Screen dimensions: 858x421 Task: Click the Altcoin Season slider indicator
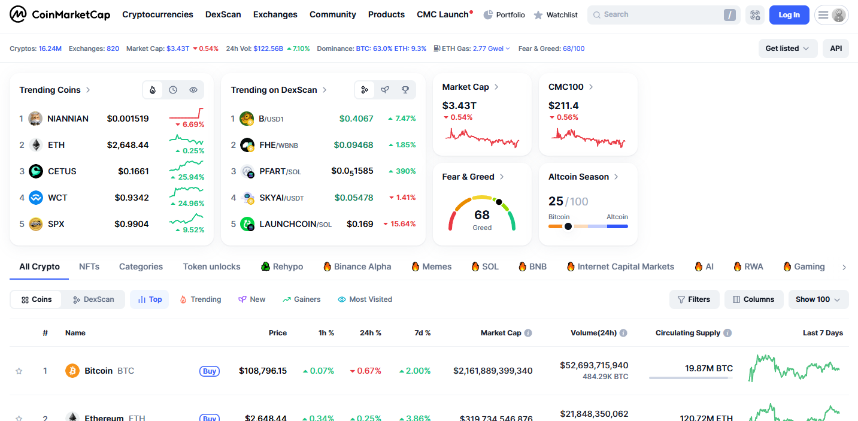click(568, 226)
